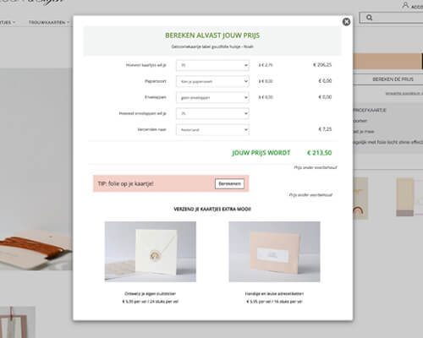Open the card quantity dropdown
This screenshot has width=423, height=338.
[x=212, y=65]
